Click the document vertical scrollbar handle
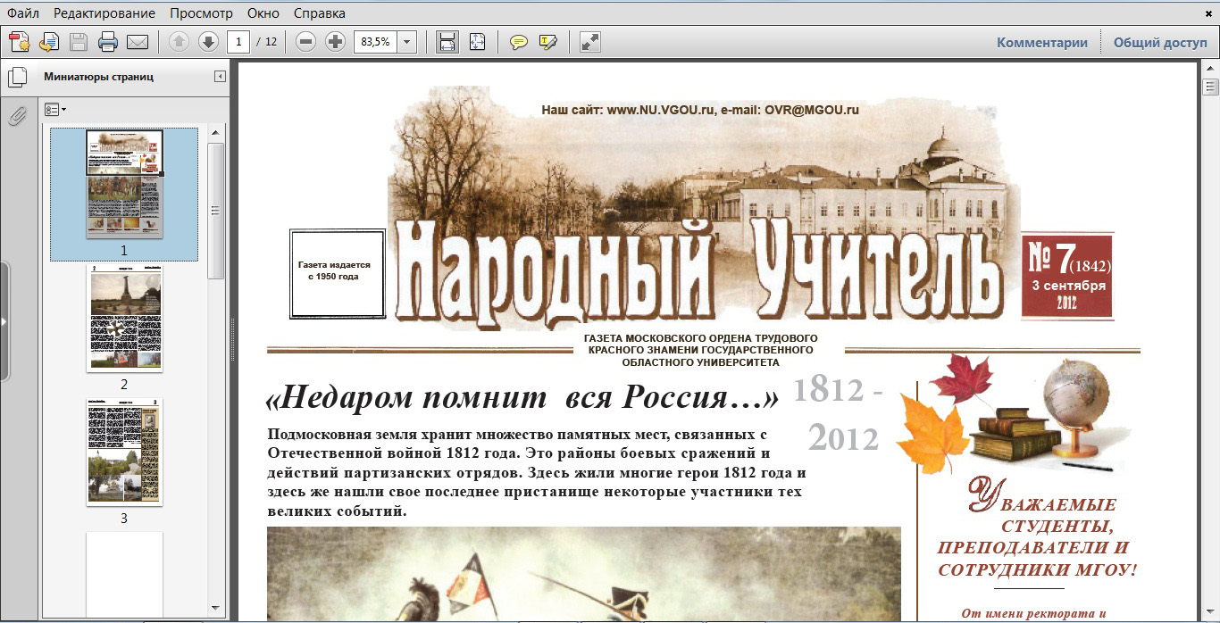 pyautogui.click(x=1211, y=87)
